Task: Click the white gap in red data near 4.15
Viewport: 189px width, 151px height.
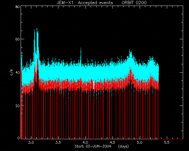Action: [x=94, y=85]
